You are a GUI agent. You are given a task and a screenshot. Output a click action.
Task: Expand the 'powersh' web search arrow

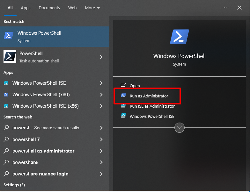tap(101, 128)
